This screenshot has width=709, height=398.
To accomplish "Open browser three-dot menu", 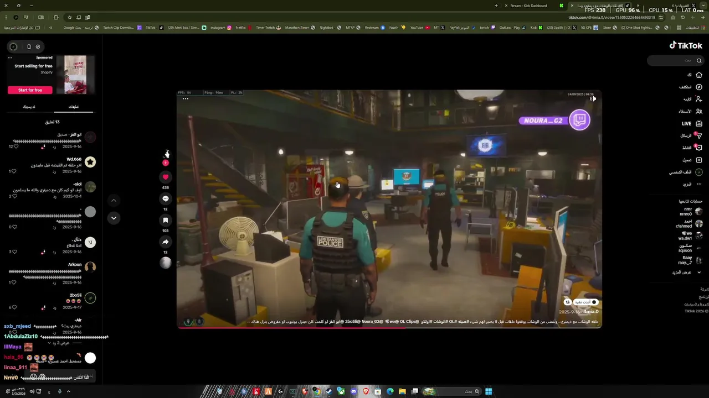I will point(6,17).
